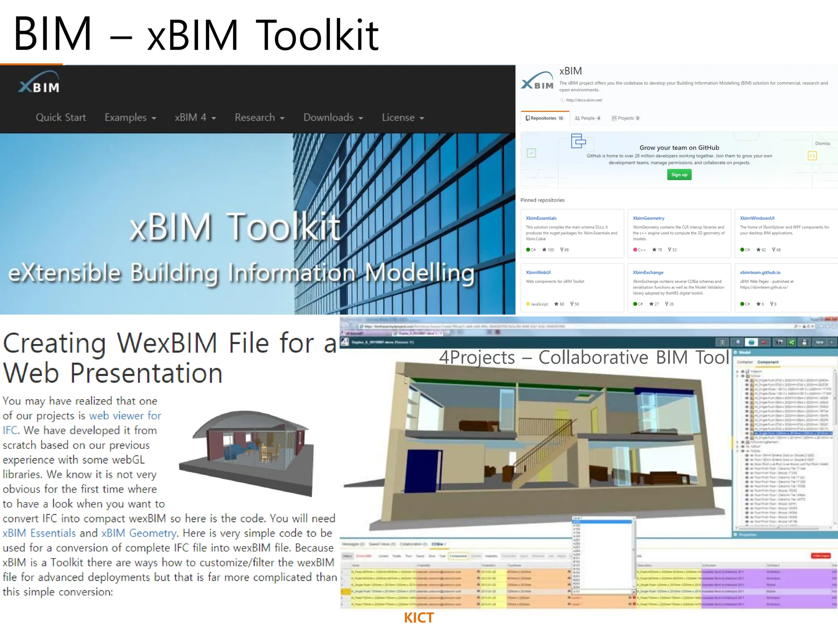Open the Examples dropdown menu
The width and height of the screenshot is (838, 629).
[x=130, y=118]
